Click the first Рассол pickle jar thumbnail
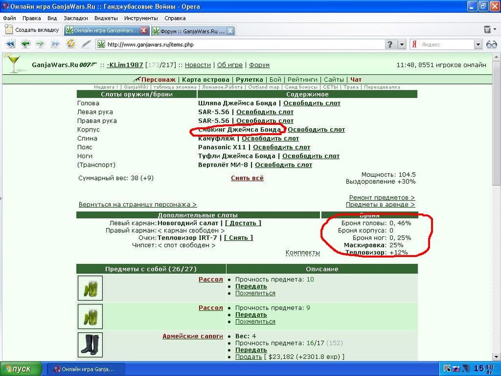This screenshot has width=501, height=376. coord(90,288)
